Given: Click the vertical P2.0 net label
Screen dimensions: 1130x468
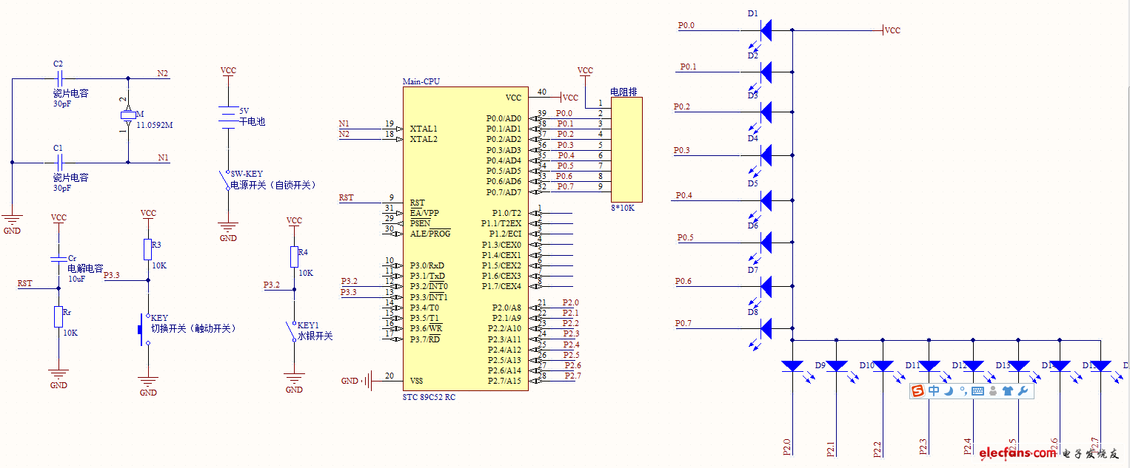Looking at the screenshot, I should pos(787,446).
